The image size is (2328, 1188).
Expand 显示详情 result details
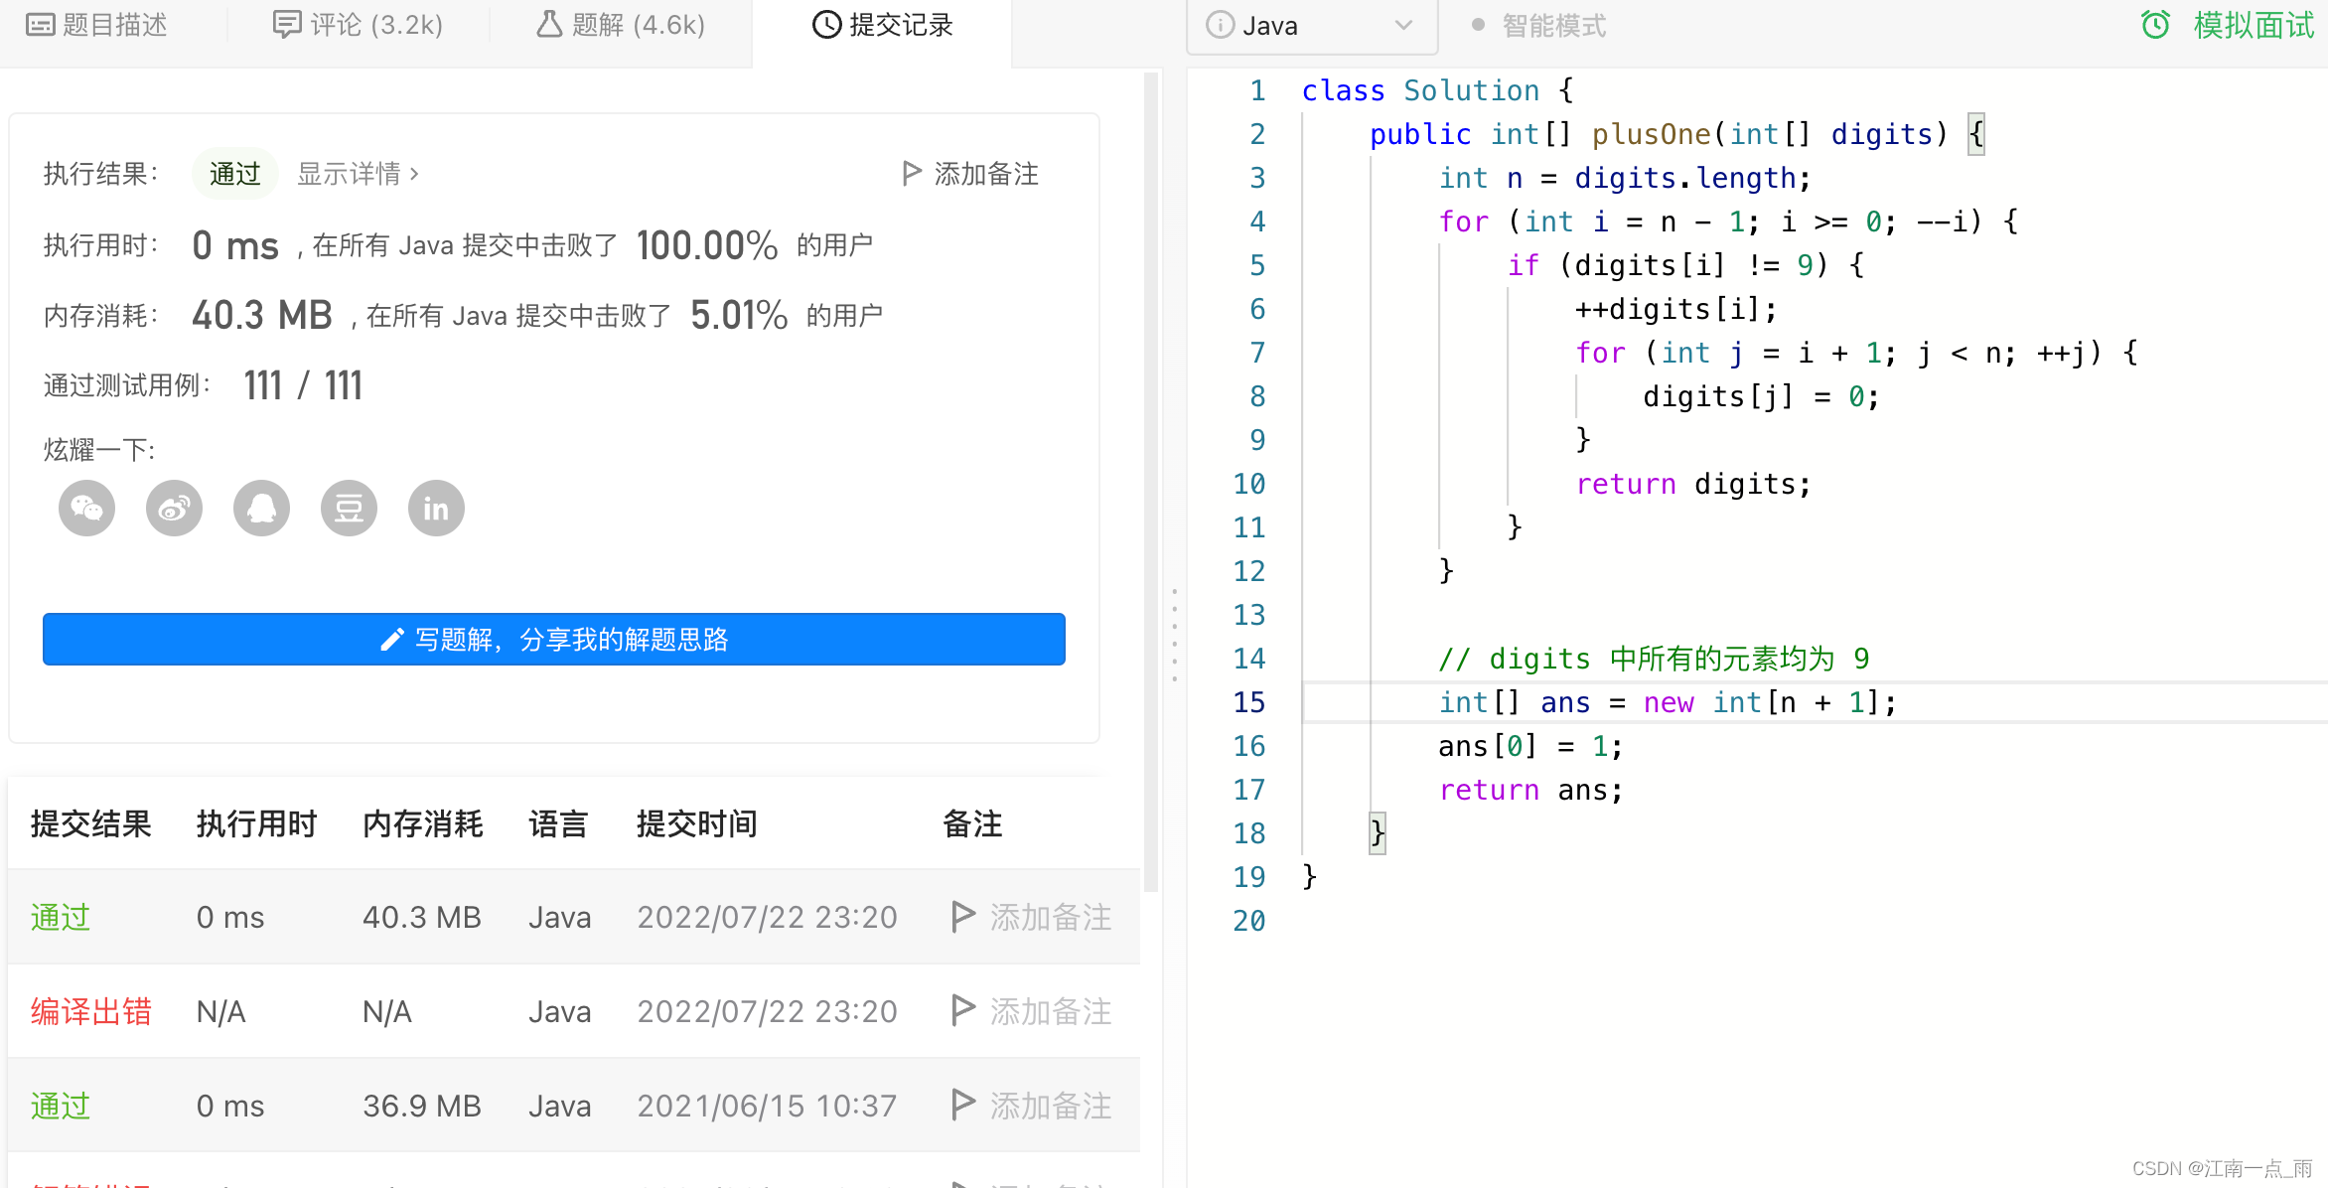click(359, 174)
